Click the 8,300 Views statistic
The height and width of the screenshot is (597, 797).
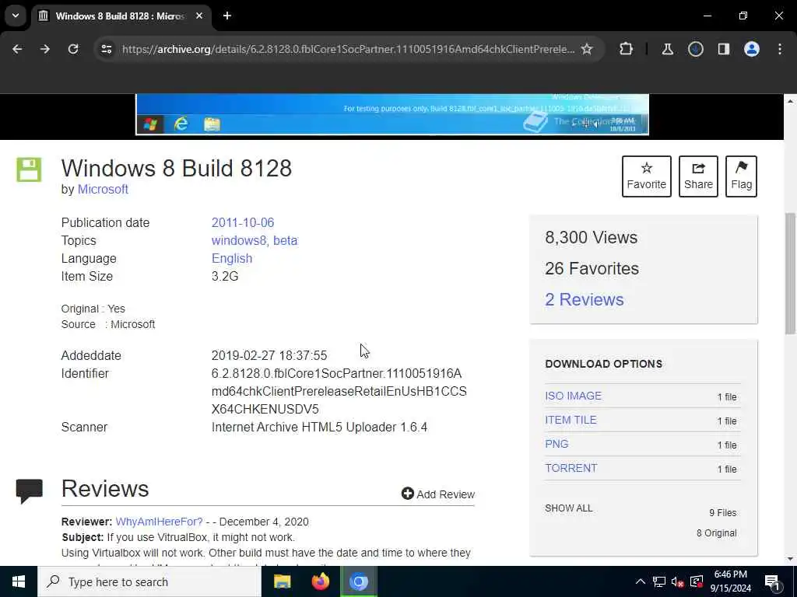(592, 238)
